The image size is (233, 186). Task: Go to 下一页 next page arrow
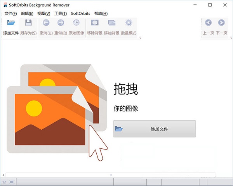click(221, 23)
